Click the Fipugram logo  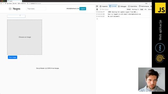[x=17, y=9]
